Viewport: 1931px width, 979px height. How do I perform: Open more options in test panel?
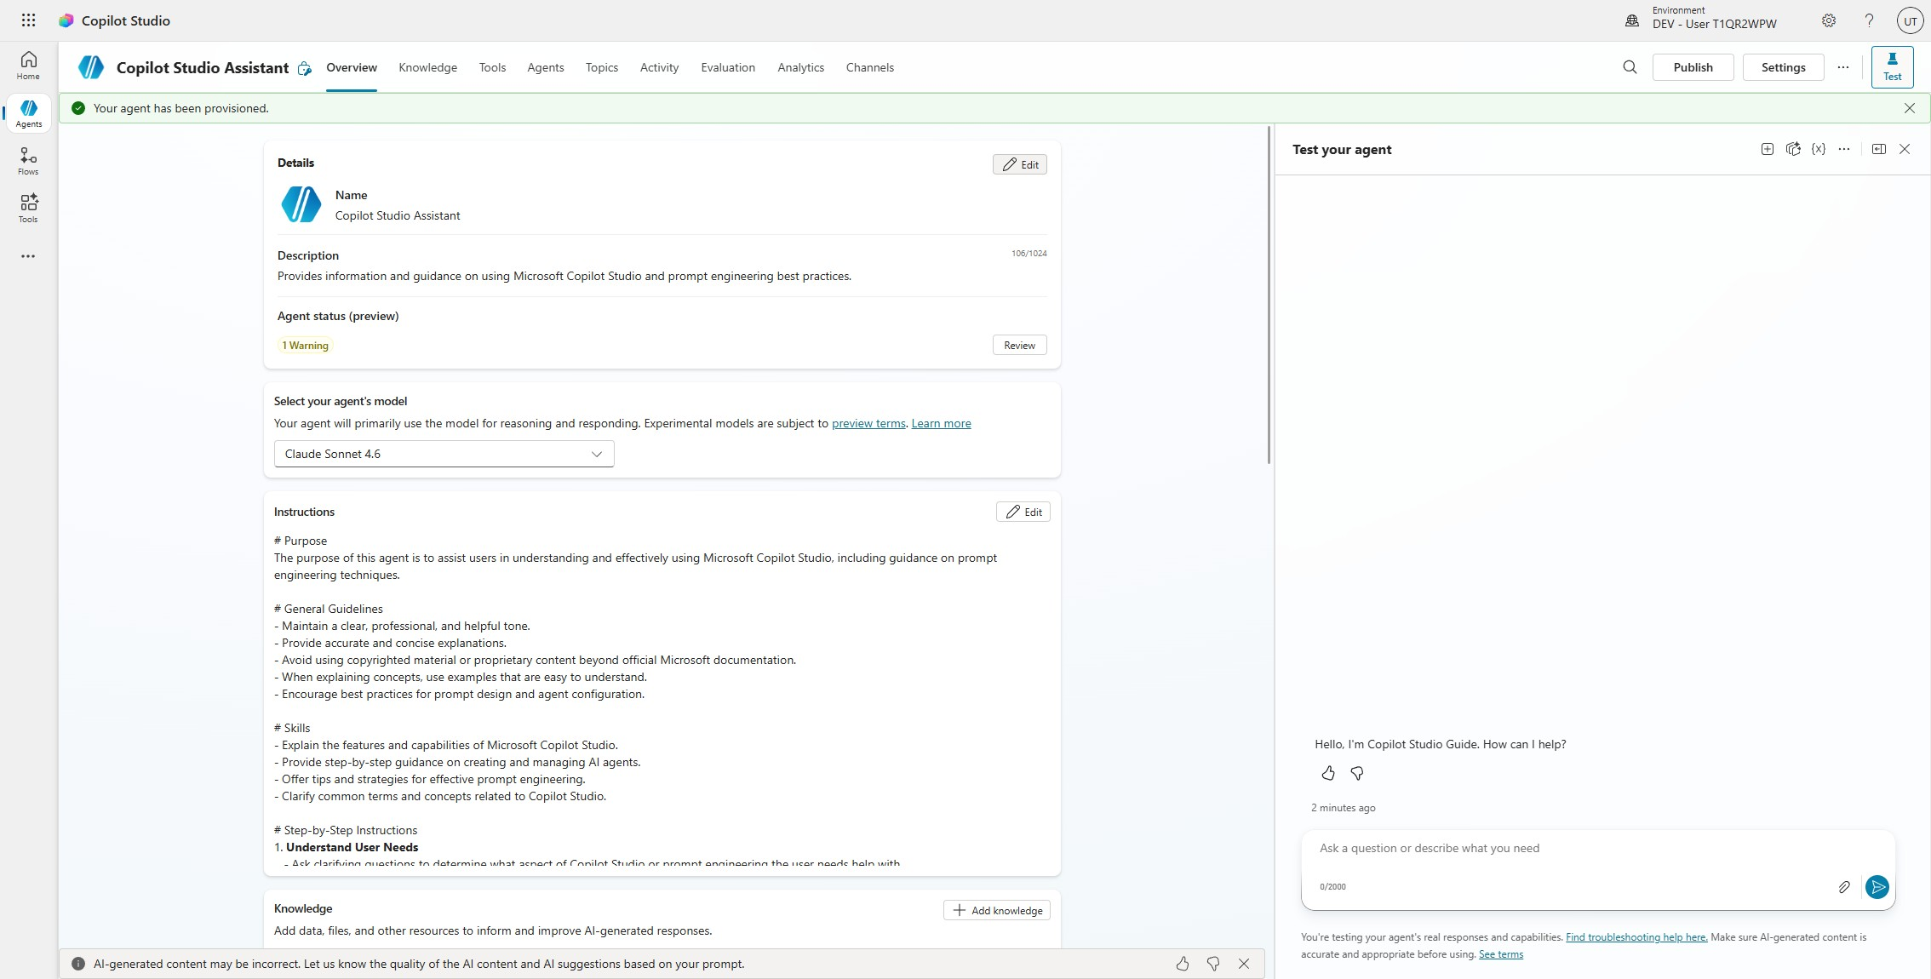pos(1844,149)
